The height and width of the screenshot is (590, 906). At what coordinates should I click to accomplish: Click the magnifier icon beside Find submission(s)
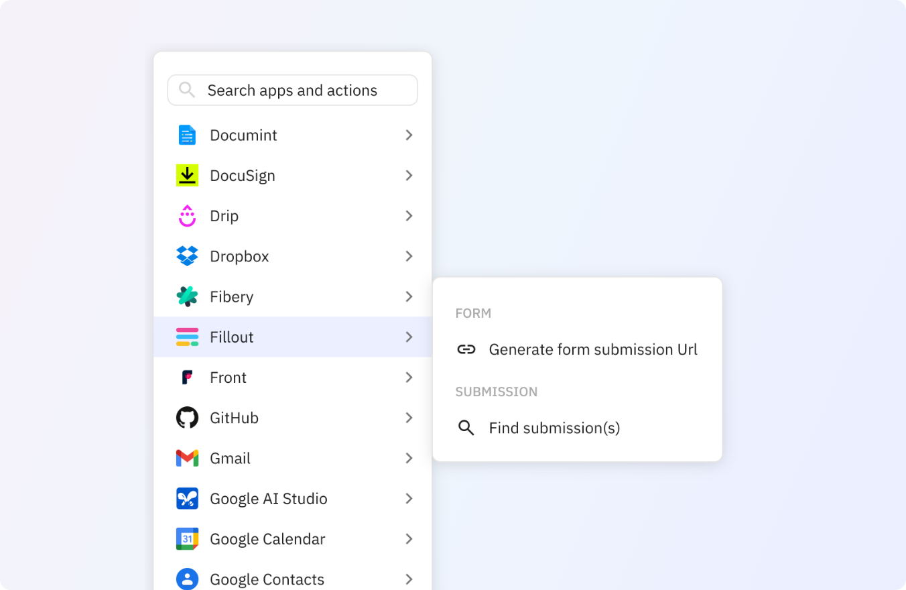466,428
